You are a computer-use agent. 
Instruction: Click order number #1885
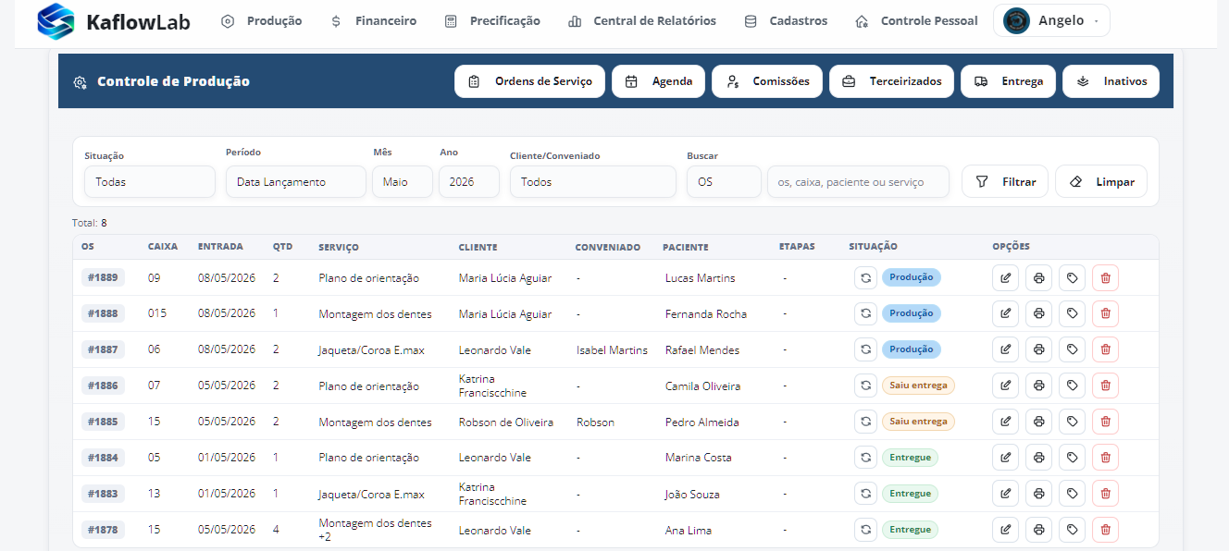[103, 422]
